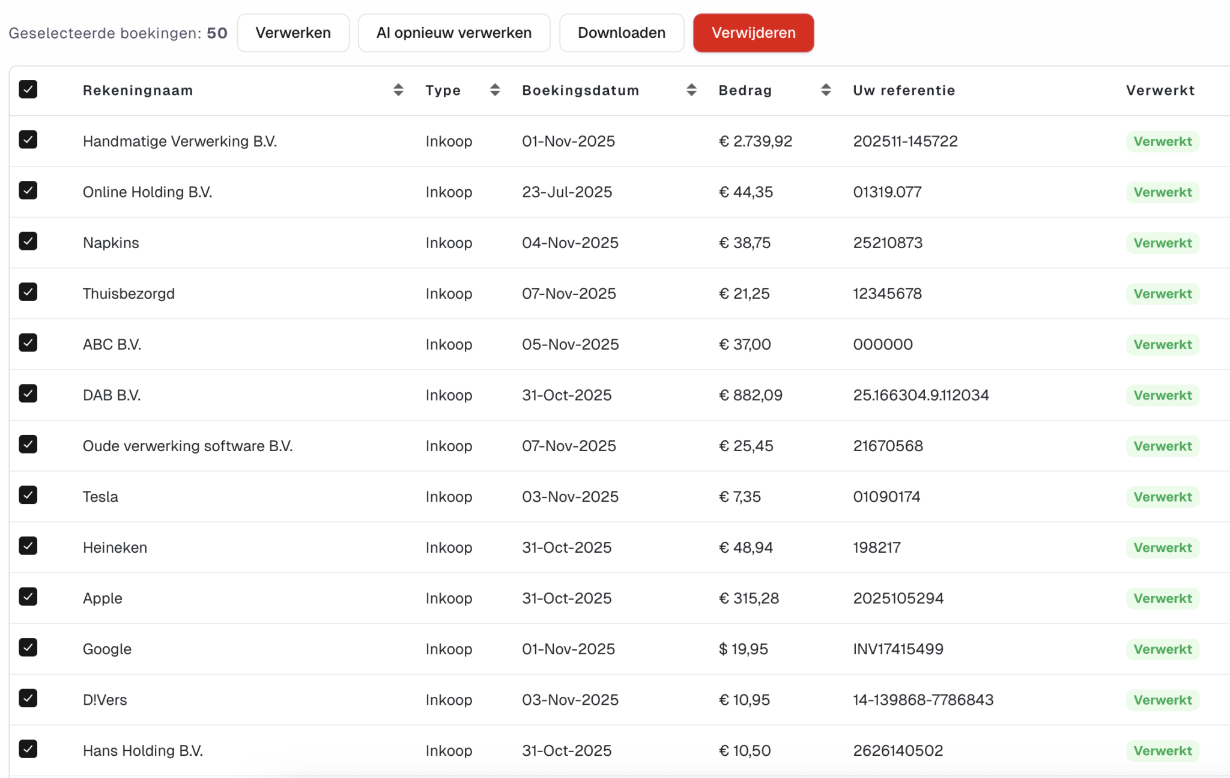Click AI opnieuw verwerken button
The height and width of the screenshot is (778, 1230).
[x=453, y=33]
